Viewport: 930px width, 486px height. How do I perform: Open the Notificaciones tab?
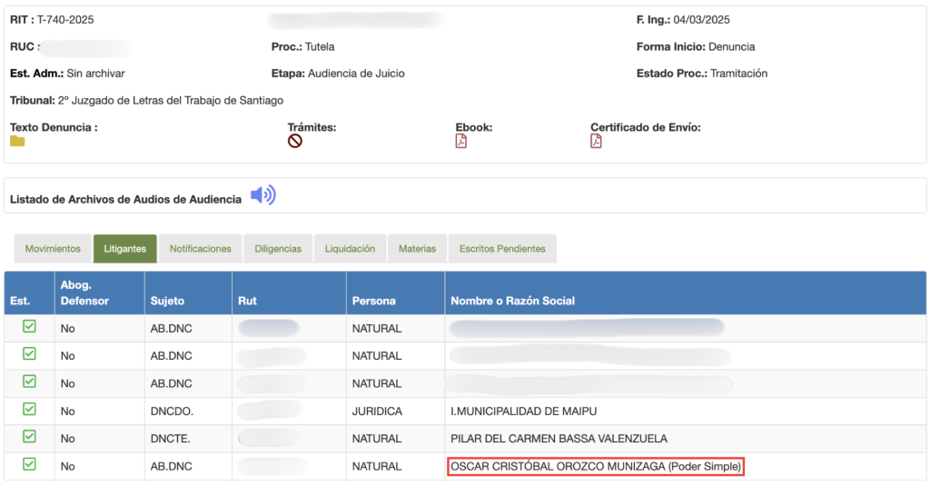pyautogui.click(x=201, y=249)
